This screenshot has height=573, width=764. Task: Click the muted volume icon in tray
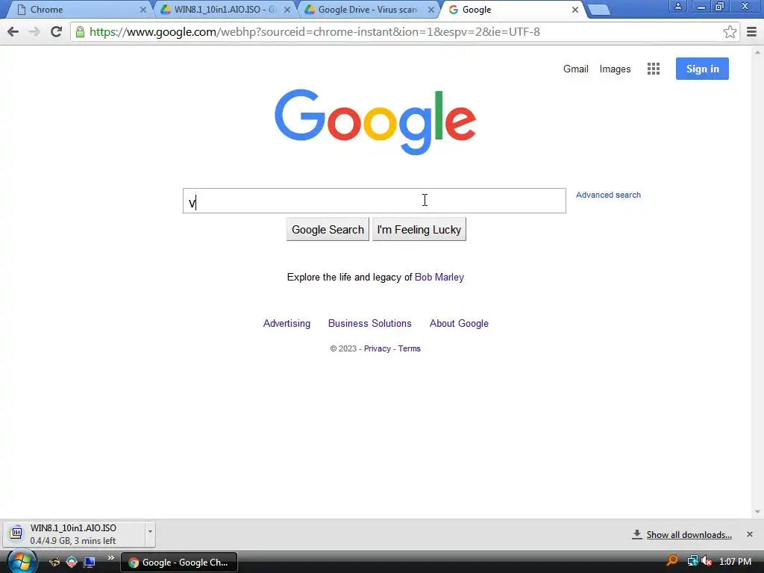[x=707, y=561]
